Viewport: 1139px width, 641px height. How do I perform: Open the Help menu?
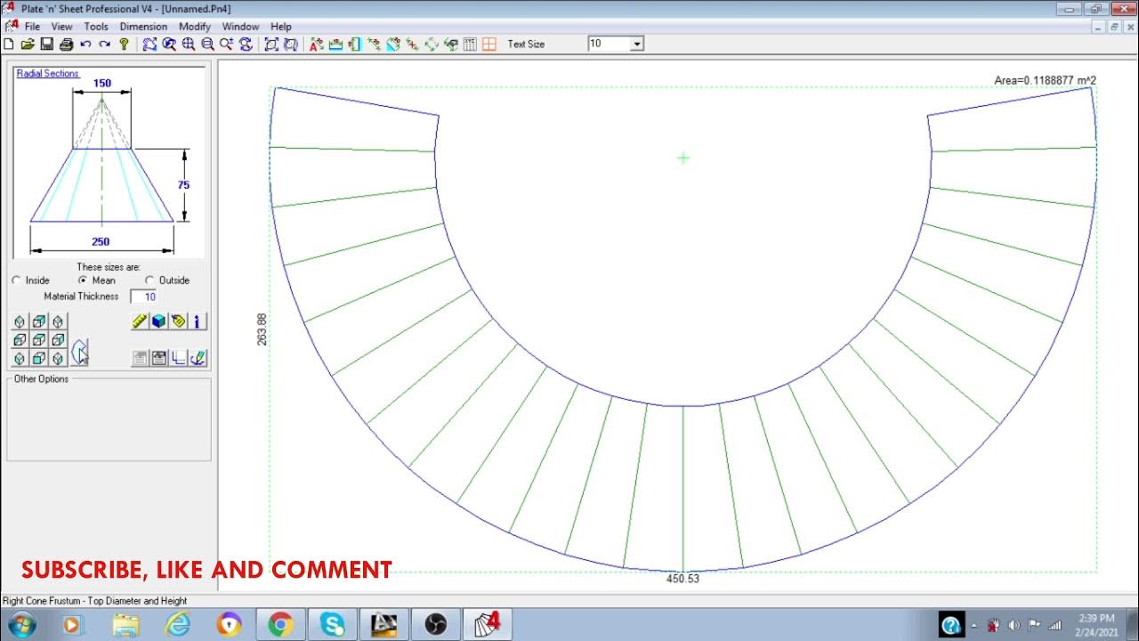pyautogui.click(x=281, y=27)
